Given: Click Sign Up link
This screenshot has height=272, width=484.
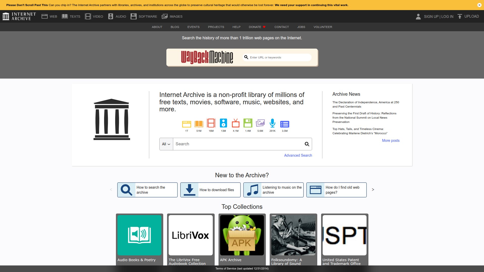Looking at the screenshot, I should pyautogui.click(x=431, y=17).
